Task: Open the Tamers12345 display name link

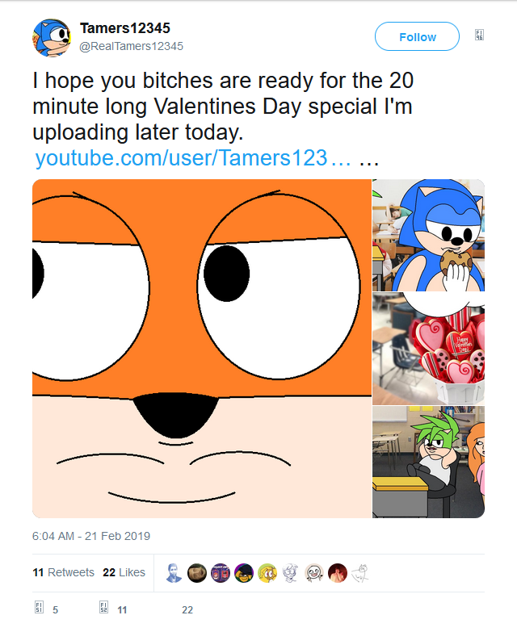Action: (124, 28)
